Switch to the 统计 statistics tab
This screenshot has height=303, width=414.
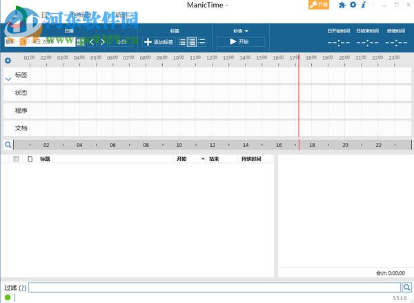[x=121, y=15]
